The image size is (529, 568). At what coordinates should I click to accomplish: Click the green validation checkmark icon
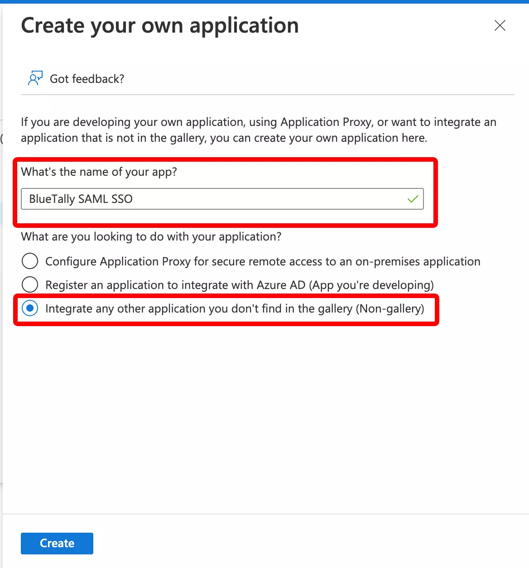tap(413, 199)
